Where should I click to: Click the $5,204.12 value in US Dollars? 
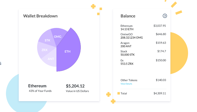[75, 86]
